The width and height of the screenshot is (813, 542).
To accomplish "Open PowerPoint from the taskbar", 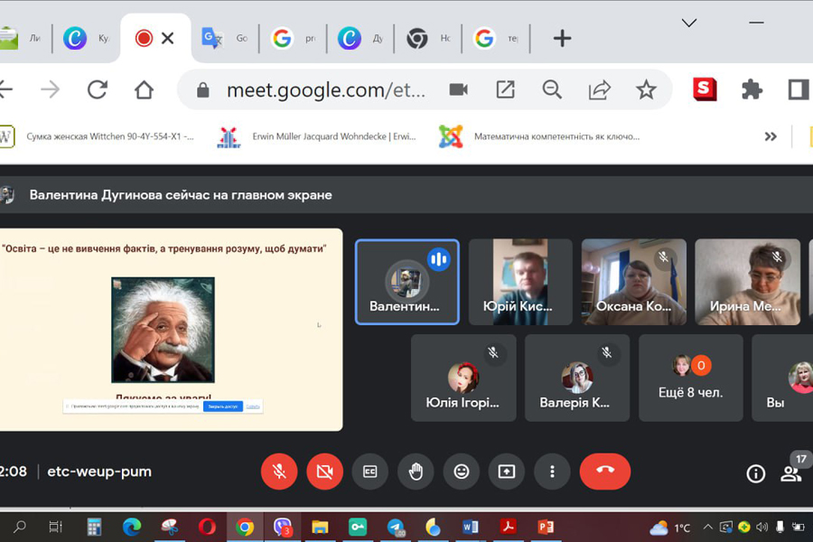I will tap(546, 527).
